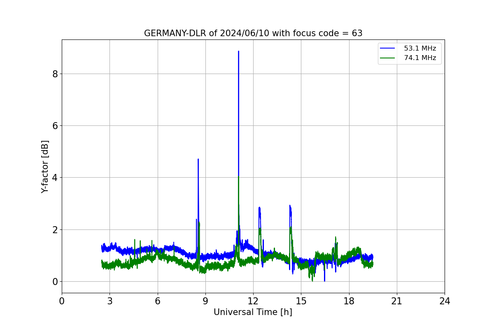Click the tallest blue spike peak near 11 h

[238, 52]
